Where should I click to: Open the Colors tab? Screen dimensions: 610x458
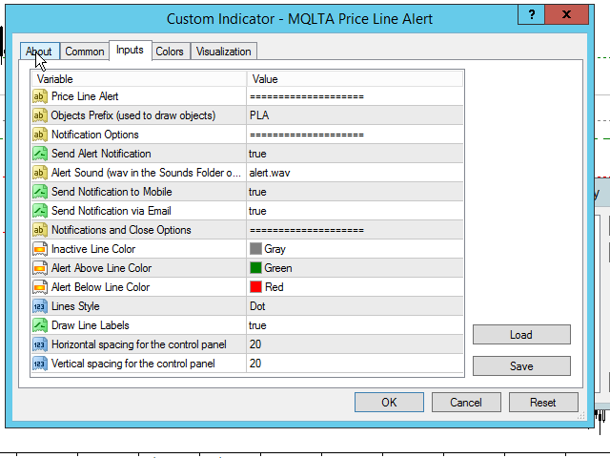(170, 51)
